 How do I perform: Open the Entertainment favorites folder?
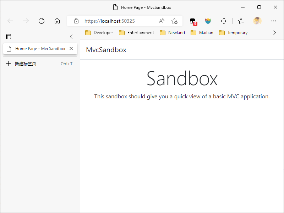[137, 33]
